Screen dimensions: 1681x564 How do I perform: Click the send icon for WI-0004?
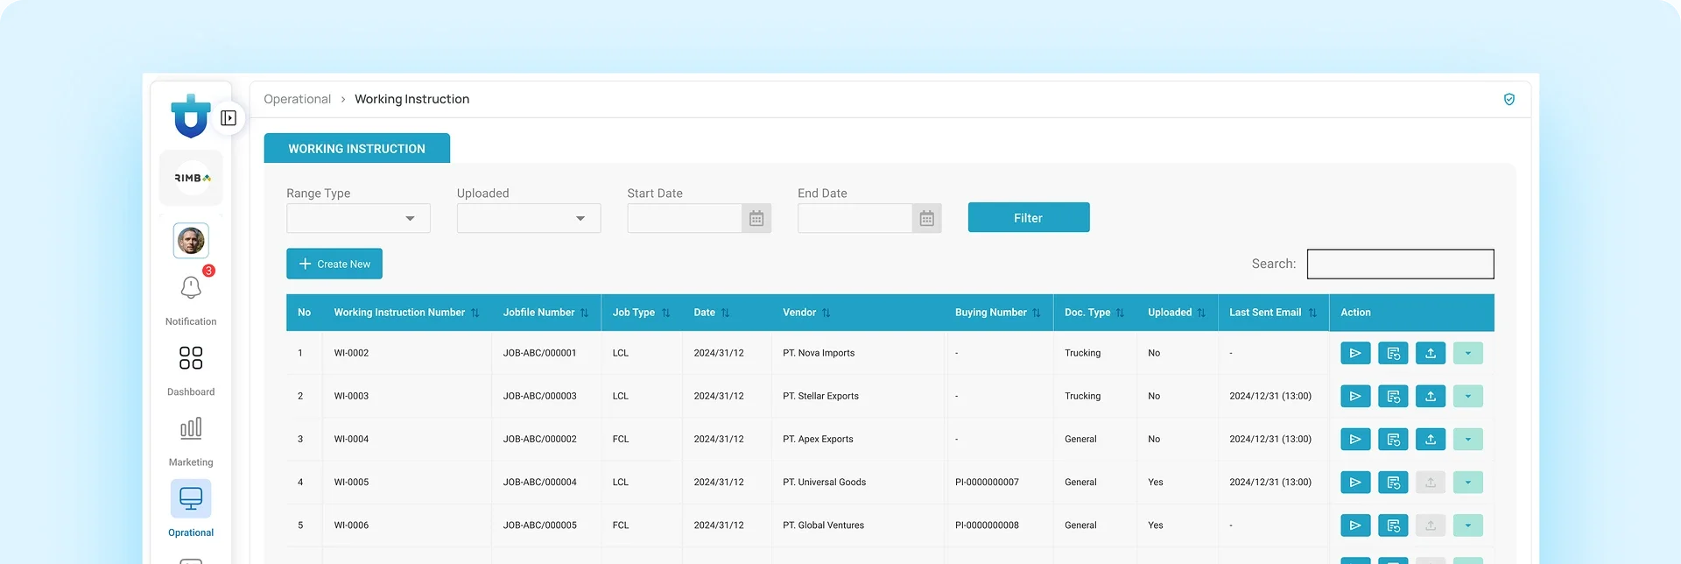(1355, 439)
